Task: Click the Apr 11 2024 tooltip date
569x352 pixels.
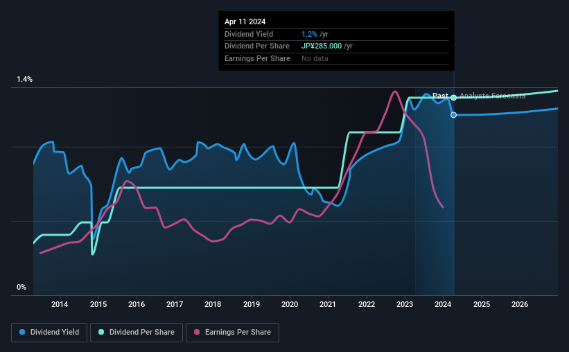Action: [x=245, y=21]
